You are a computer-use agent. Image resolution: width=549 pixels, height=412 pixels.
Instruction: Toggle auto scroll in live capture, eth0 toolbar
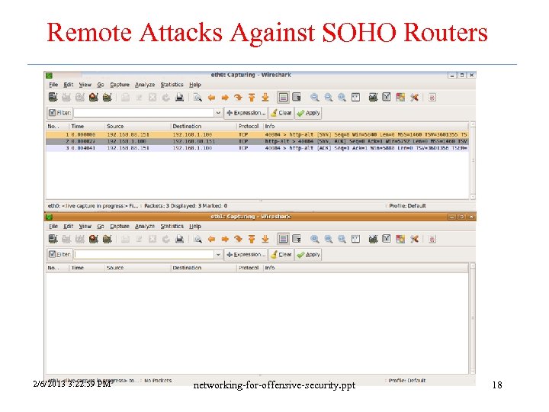pos(297,98)
